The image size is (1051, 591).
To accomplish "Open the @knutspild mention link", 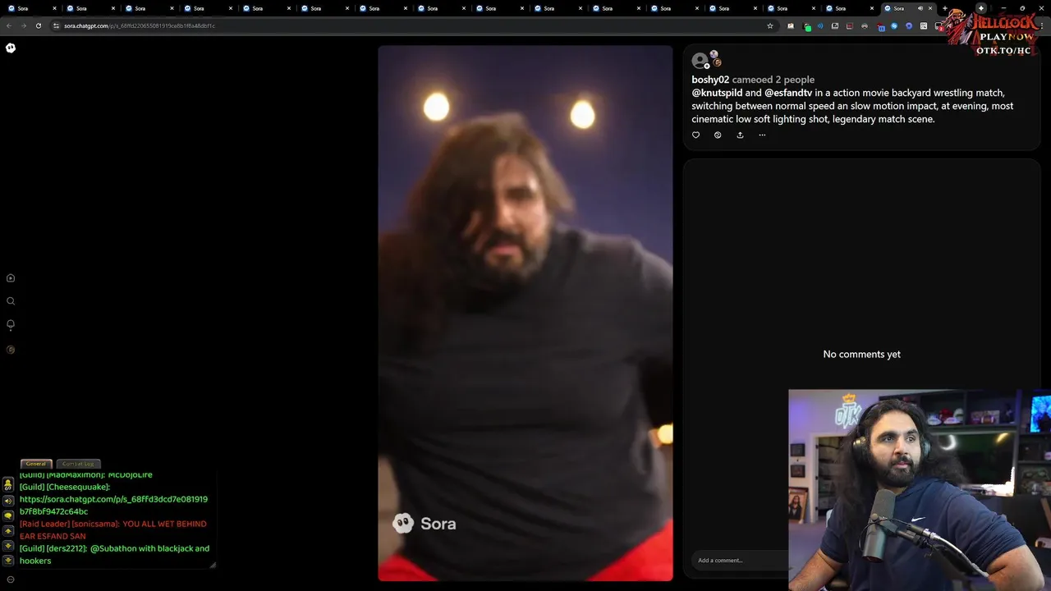I will point(717,93).
